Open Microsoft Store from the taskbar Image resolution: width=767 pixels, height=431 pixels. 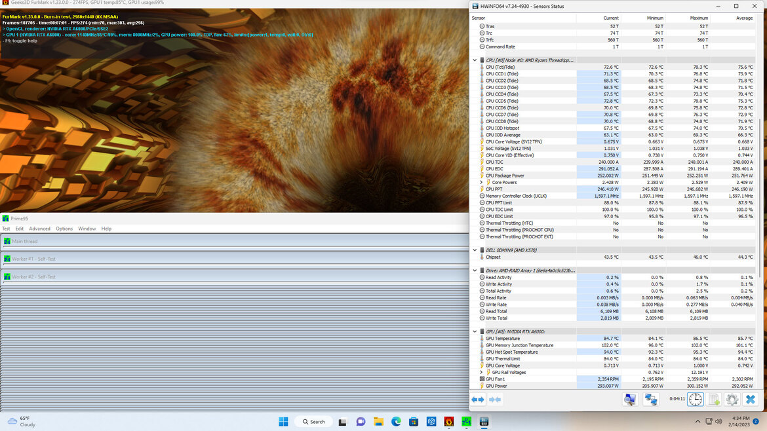coord(414,422)
